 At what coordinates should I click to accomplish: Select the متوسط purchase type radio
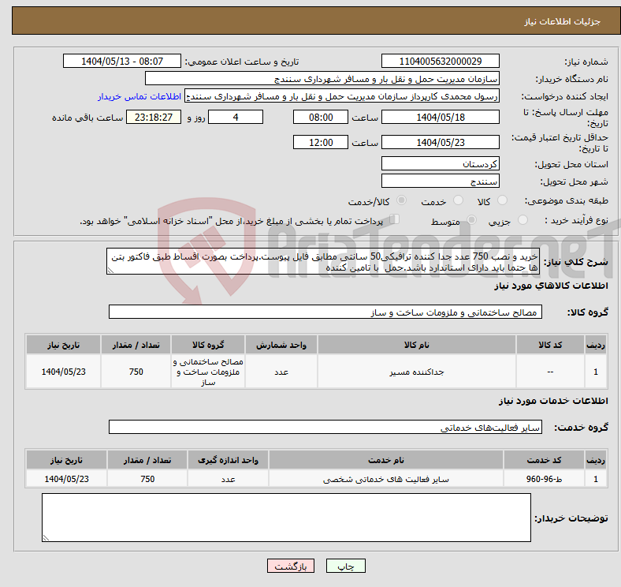tap(472, 220)
